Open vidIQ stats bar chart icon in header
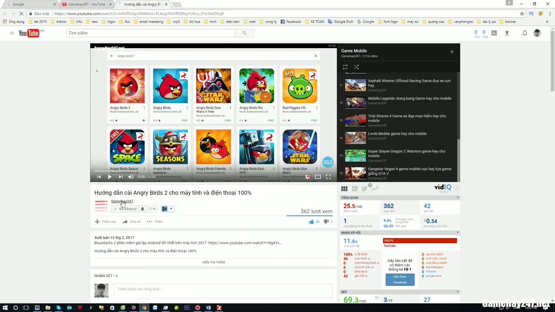Screen dimensions: 555x312 494,33
